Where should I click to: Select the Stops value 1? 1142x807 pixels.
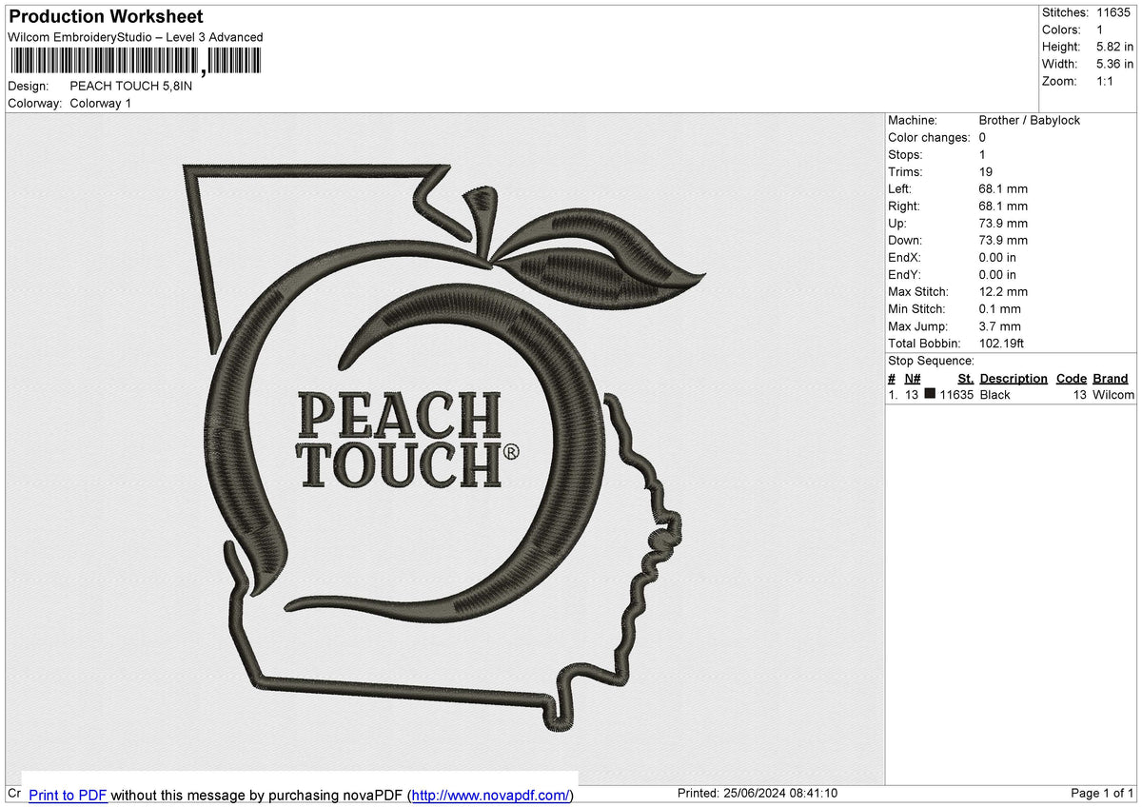(982, 154)
